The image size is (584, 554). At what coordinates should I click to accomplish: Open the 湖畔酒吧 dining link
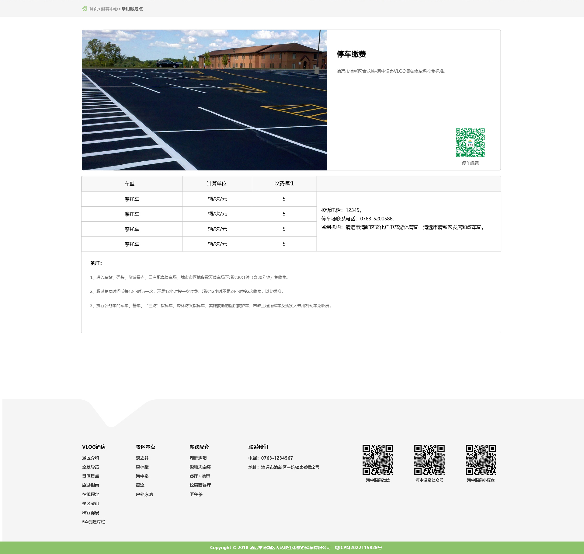(x=198, y=458)
